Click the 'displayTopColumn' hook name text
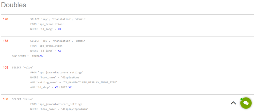This screenshot has height=112, width=254. (x=74, y=109)
